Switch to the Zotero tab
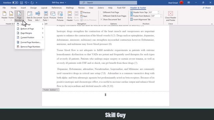The image size is (214, 120). 101,8
